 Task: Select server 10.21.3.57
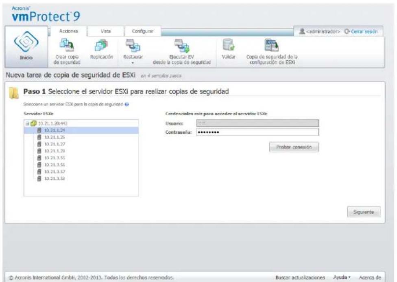click(x=55, y=172)
